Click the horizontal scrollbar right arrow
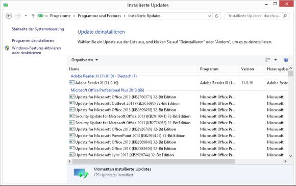 coord(285,161)
